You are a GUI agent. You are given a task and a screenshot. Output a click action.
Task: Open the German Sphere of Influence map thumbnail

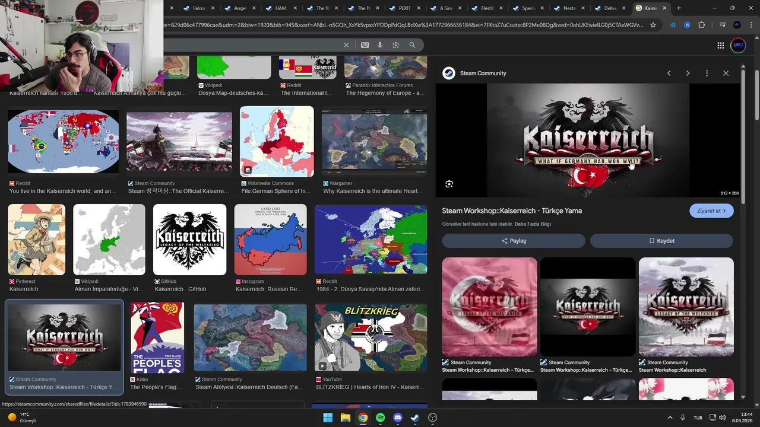(x=277, y=142)
